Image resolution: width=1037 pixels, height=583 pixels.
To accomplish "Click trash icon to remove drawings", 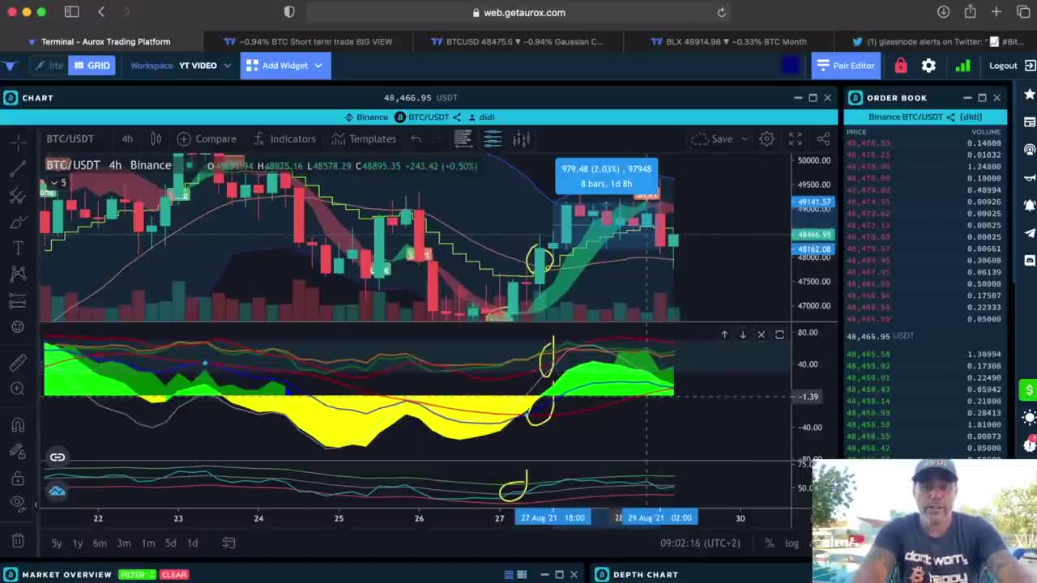I will [18, 541].
